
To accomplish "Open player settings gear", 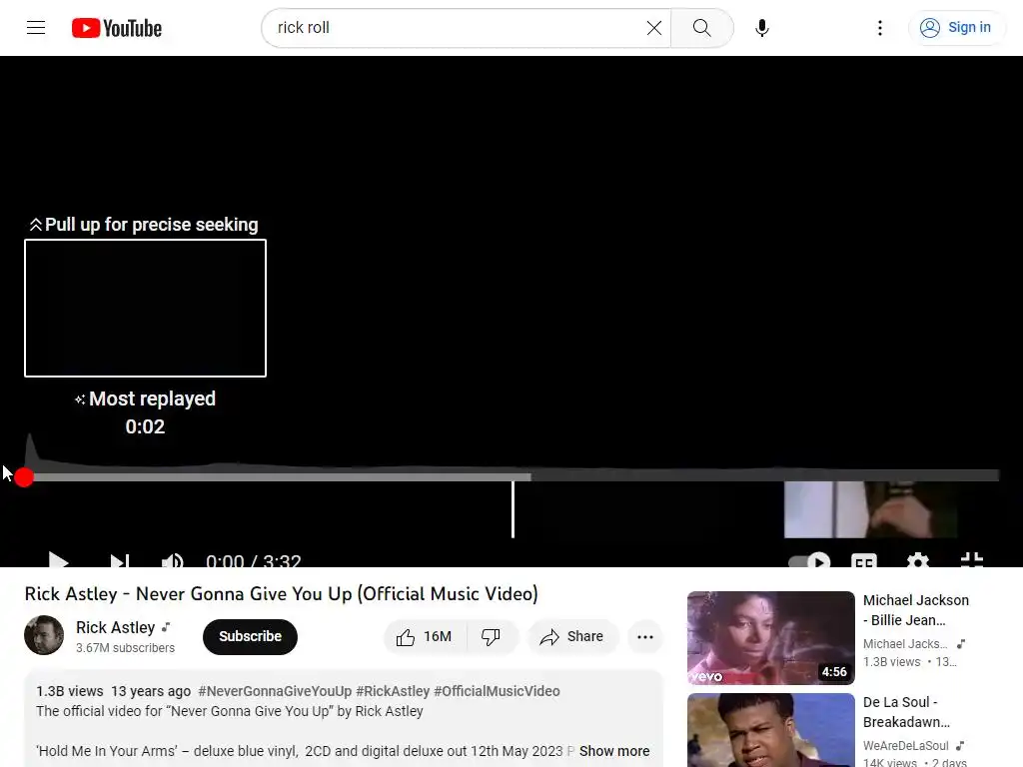I will pos(918,560).
